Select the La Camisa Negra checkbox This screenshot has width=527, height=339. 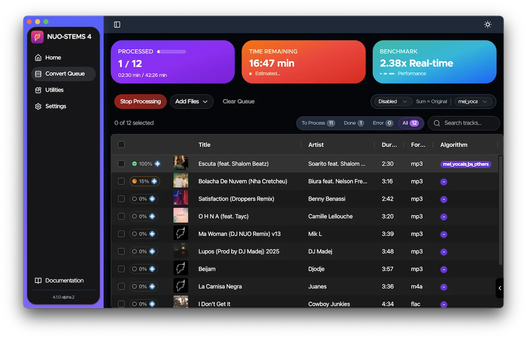[x=121, y=286]
